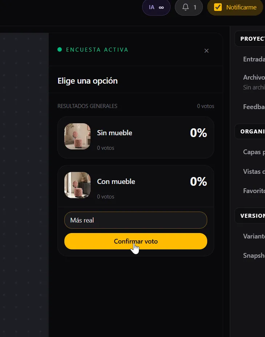
Task: Open the IA infinity pill
Action: pos(156,8)
